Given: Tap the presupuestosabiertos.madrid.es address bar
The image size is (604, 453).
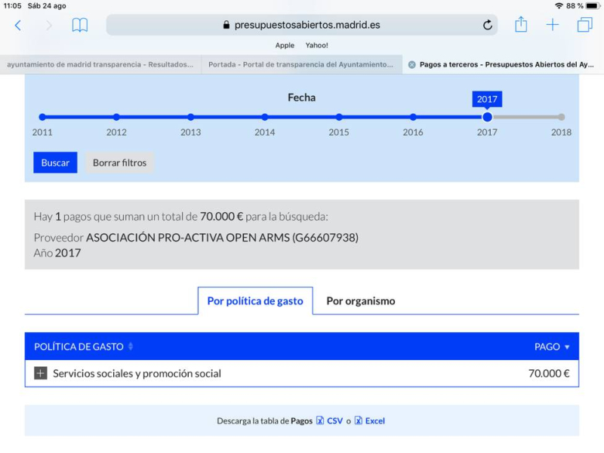Looking at the screenshot, I should [x=301, y=25].
